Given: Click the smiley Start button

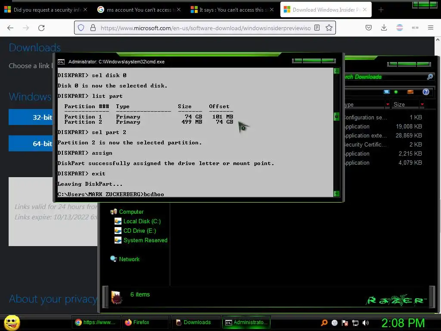Looking at the screenshot, I should (12, 322).
